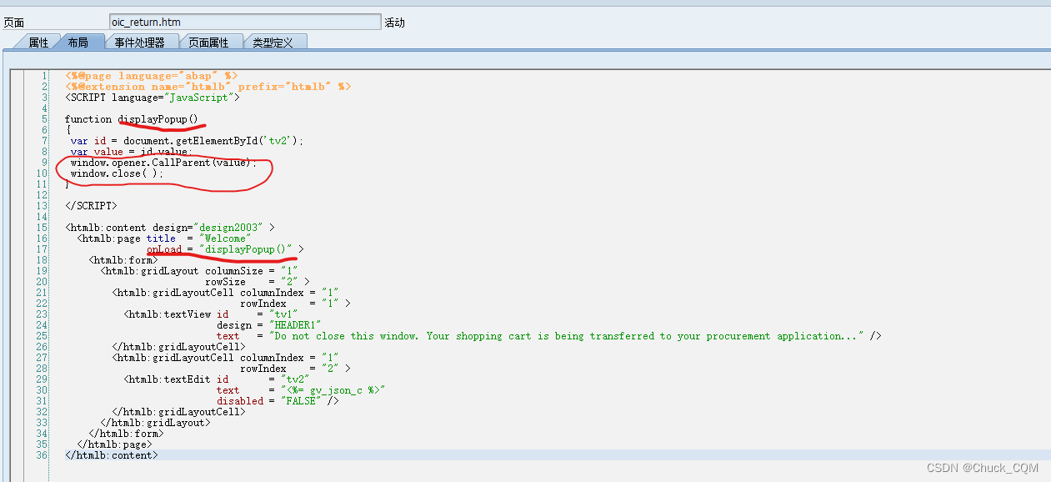Click the opening <htmlb:form> tag

click(x=123, y=259)
